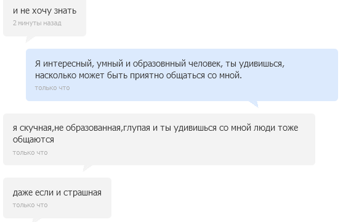The height and width of the screenshot is (222, 343).
Task: Click "только что" under "даже если и страшная"
Action: [x=30, y=205]
